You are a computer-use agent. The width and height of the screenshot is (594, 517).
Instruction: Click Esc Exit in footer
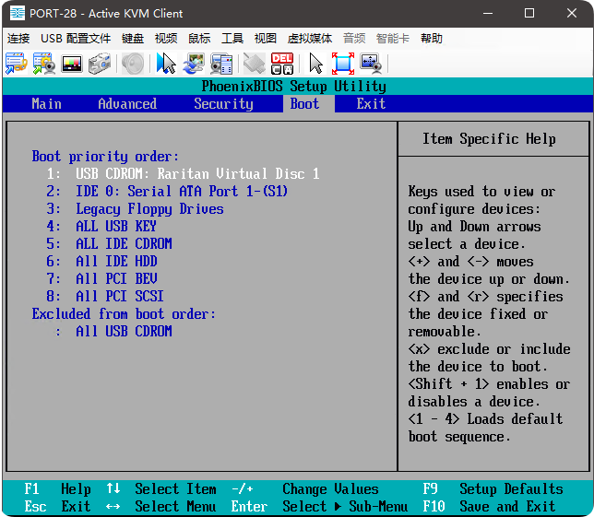click(57, 507)
